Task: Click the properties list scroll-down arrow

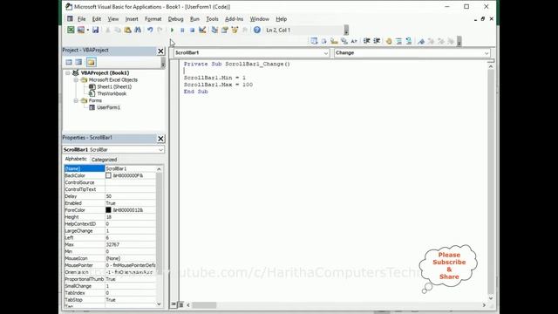Action: coord(159,304)
